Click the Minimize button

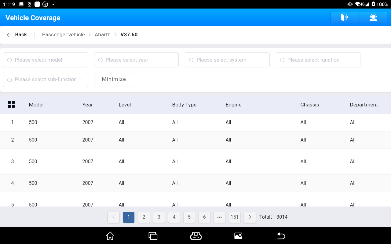[114, 79]
